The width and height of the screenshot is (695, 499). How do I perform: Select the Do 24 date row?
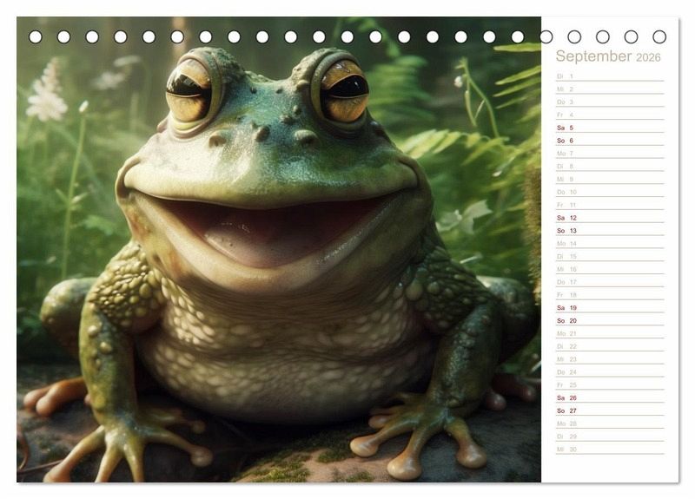[610, 371]
